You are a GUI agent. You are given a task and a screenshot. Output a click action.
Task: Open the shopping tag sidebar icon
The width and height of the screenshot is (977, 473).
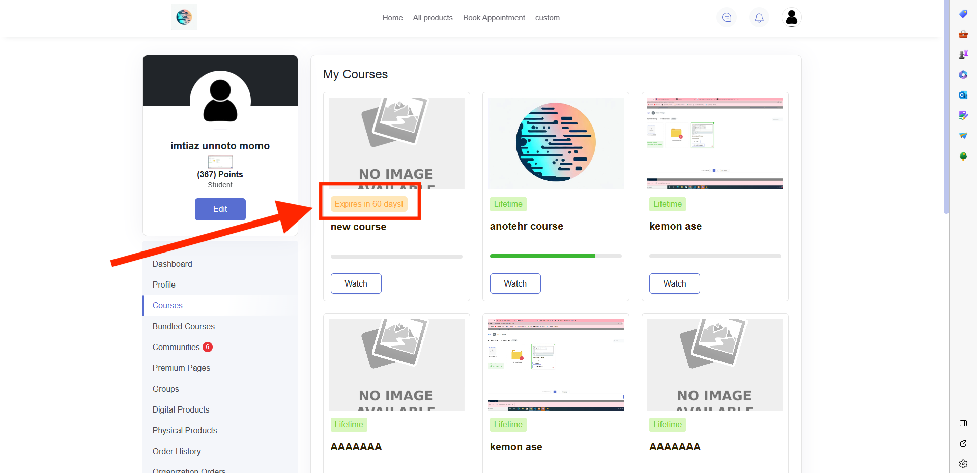[963, 14]
